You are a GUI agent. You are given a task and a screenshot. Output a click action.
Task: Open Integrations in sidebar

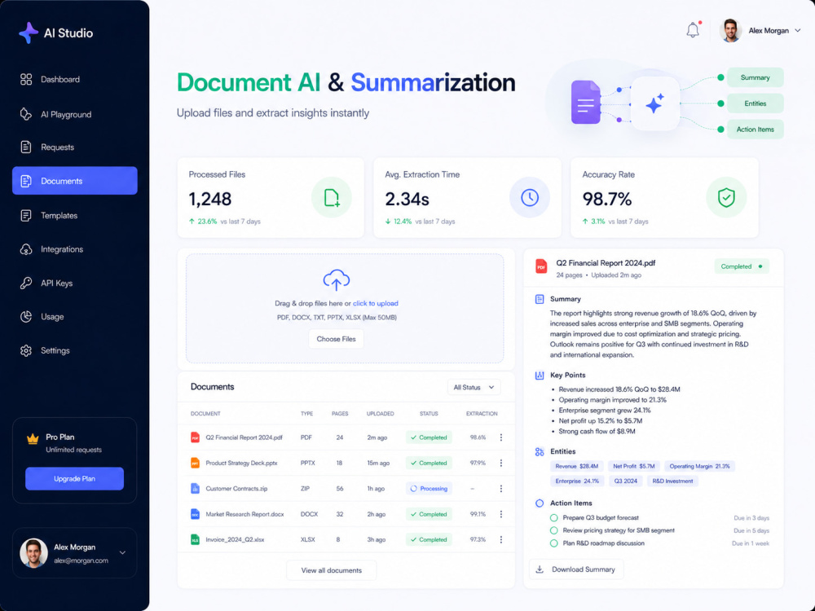[75, 249]
